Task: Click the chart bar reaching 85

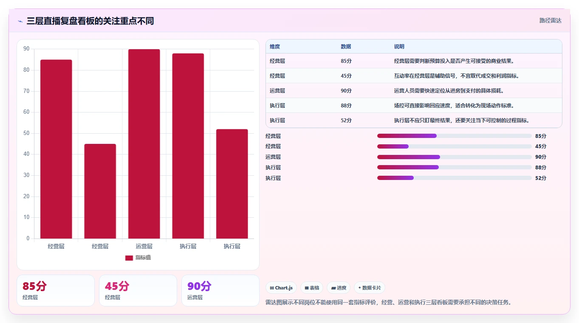Action: coord(56,149)
